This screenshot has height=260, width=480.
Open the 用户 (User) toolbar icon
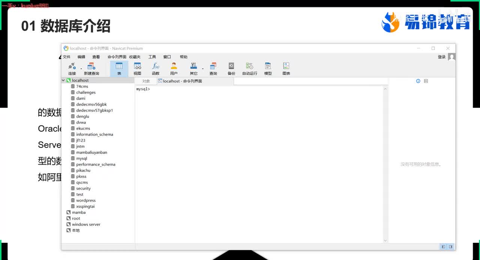pyautogui.click(x=174, y=69)
